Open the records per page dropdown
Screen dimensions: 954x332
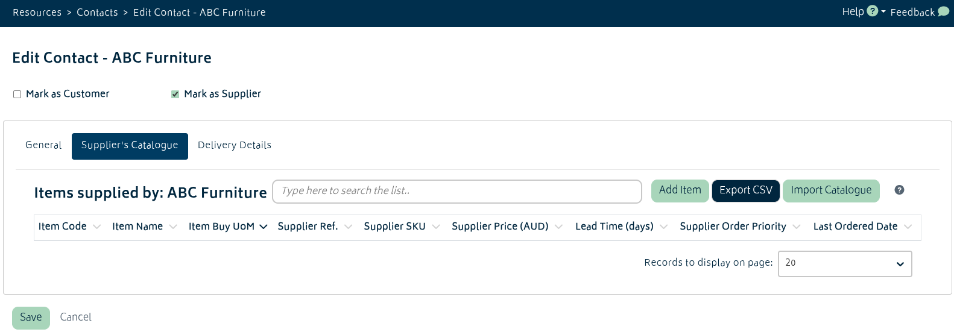[844, 264]
